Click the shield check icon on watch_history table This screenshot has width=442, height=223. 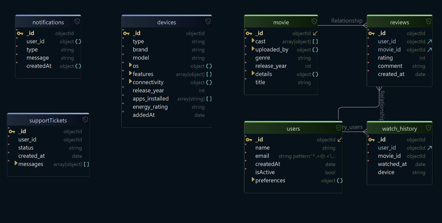click(x=429, y=128)
